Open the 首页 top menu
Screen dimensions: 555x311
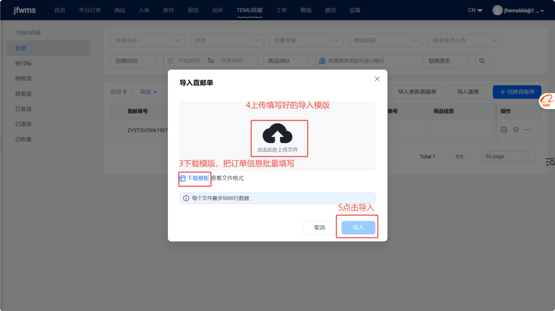click(60, 10)
